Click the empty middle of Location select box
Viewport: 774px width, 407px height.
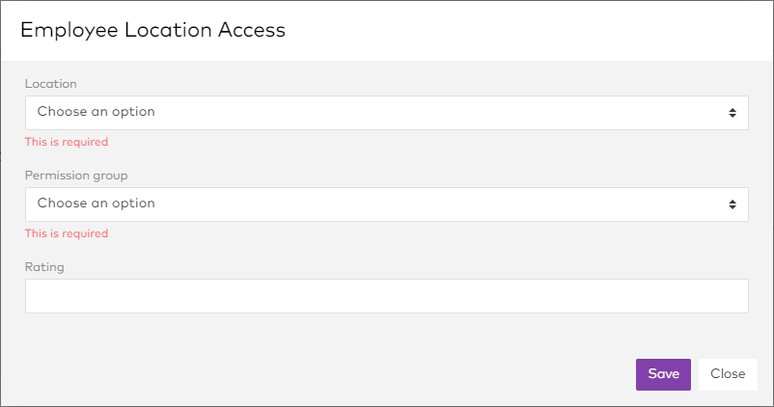(434, 113)
